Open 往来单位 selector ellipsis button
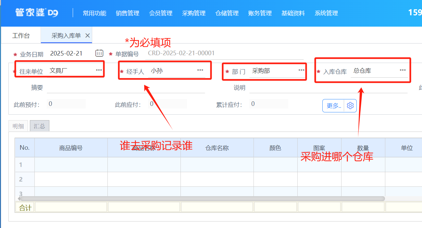This screenshot has height=228, width=422. (x=99, y=70)
